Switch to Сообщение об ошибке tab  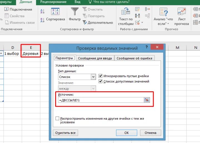tap(134, 58)
